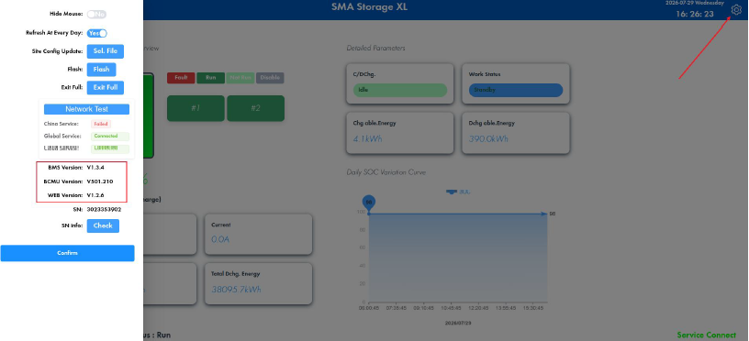Select serial number 3023353902
This screenshot has height=341, width=749.
104,209
